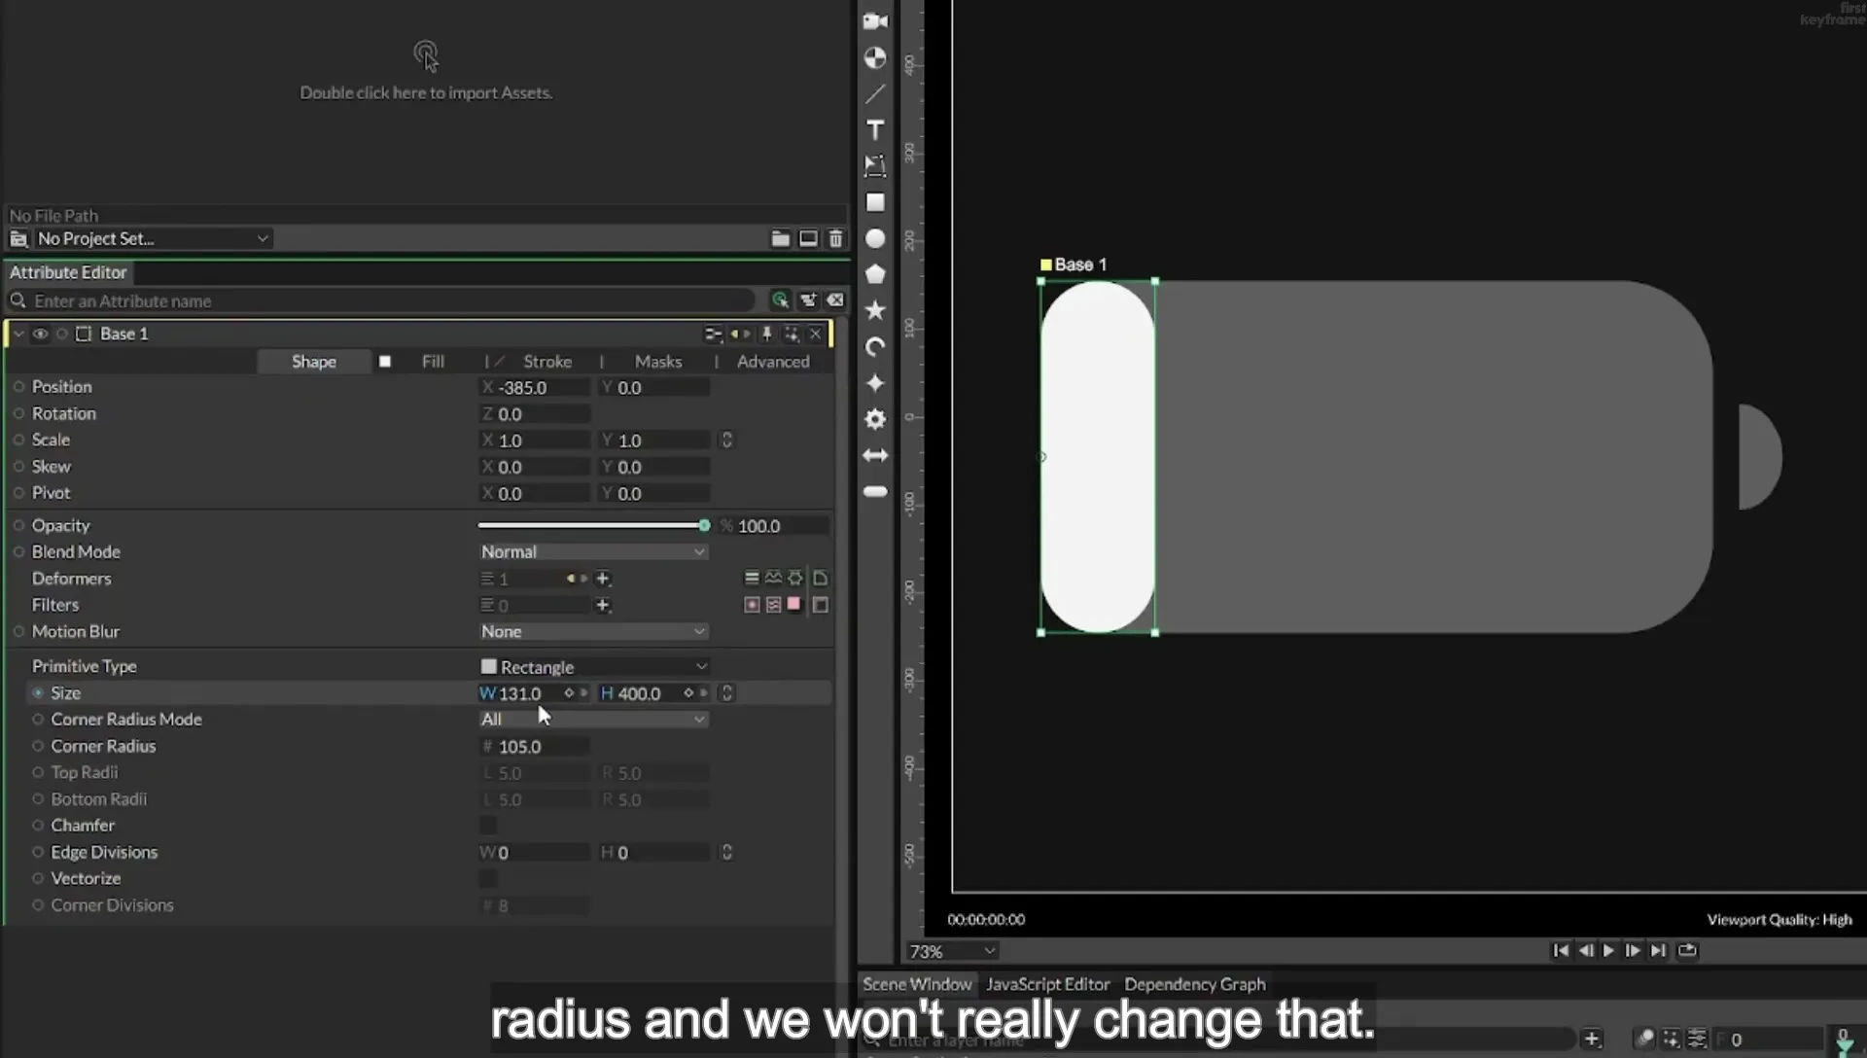
Task: Add a deformer with the plus button
Action: 603,579
